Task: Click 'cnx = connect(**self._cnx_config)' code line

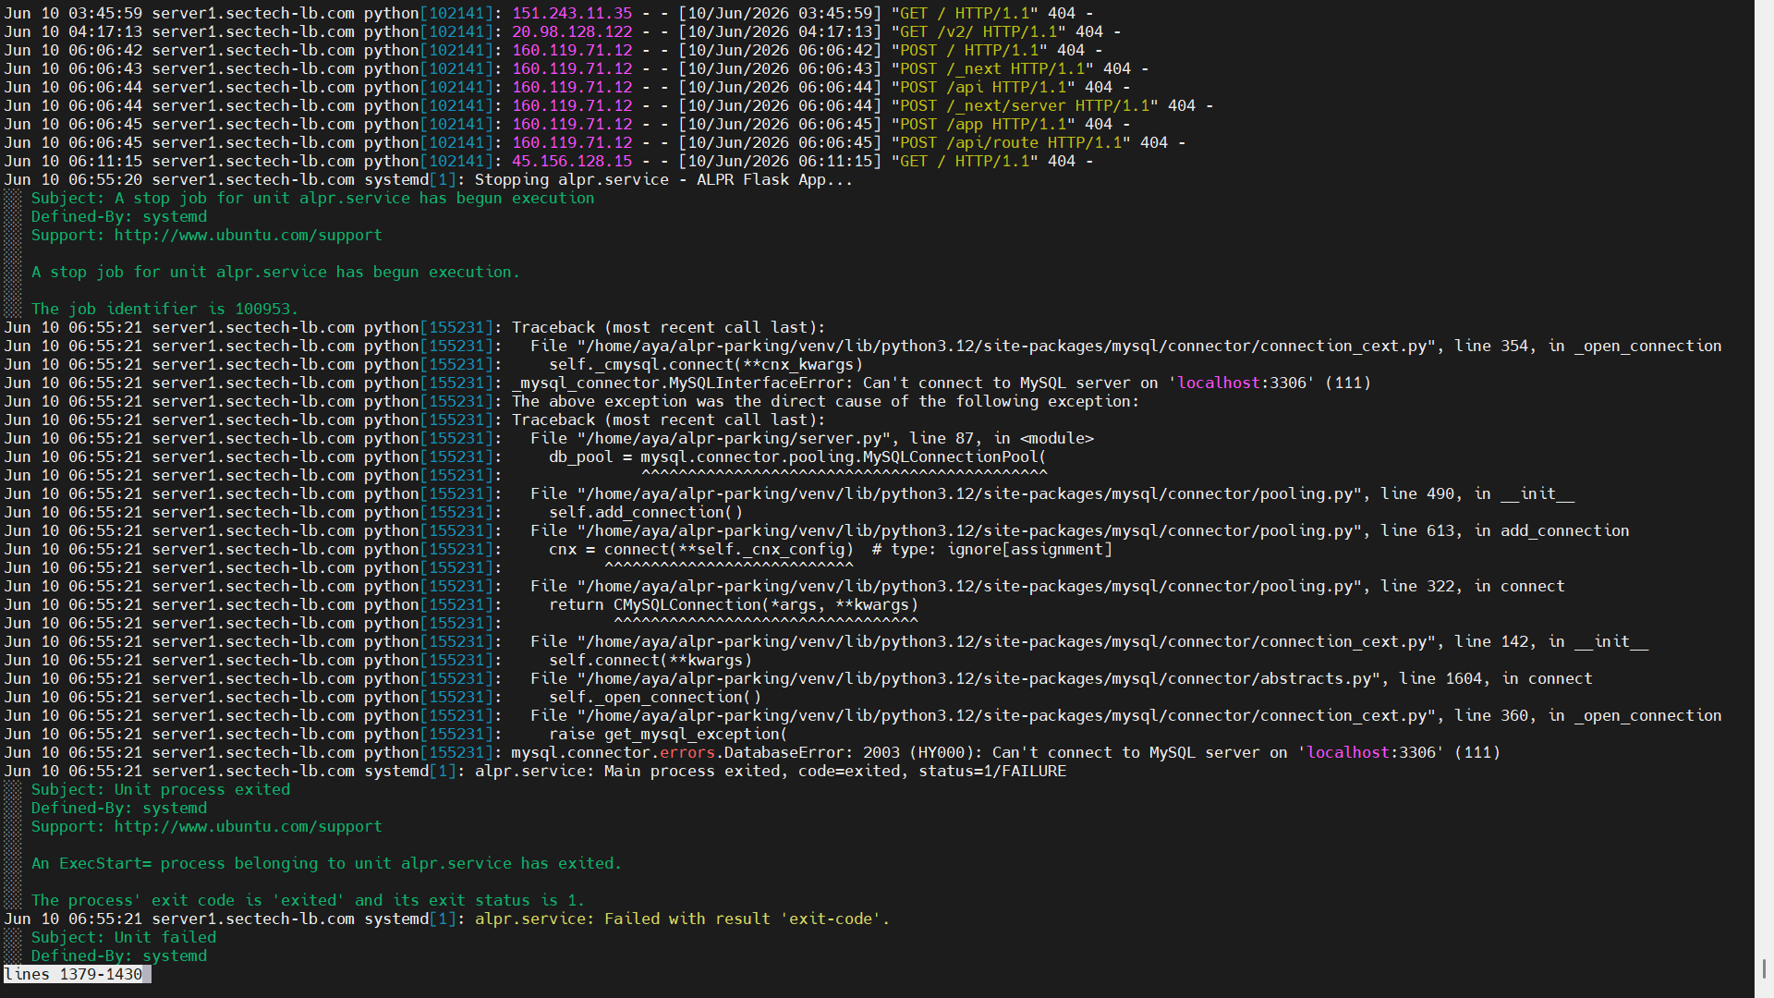Action: 831,549
